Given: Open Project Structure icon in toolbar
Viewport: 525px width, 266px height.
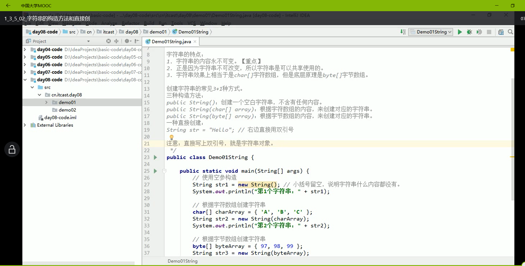Looking at the screenshot, I should [501, 32].
